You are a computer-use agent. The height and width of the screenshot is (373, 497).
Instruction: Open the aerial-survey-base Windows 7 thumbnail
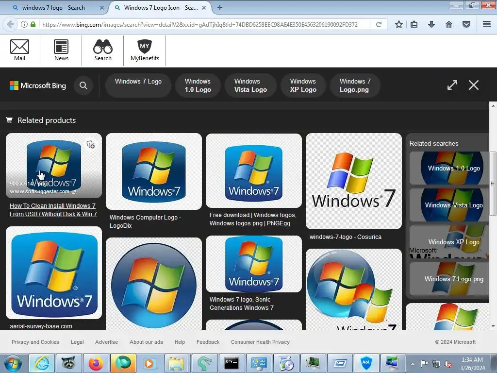click(x=54, y=273)
